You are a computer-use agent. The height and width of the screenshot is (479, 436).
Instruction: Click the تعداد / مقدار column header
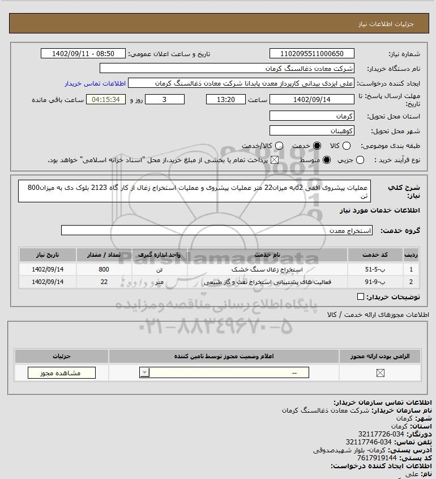click(x=104, y=255)
